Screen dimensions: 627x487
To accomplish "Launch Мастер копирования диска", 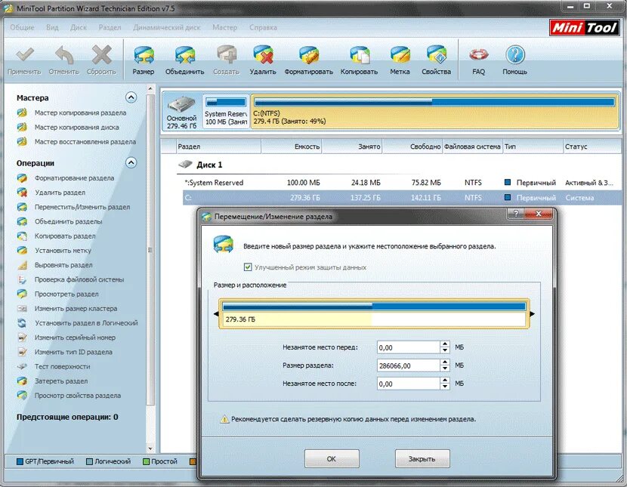I will [x=76, y=127].
